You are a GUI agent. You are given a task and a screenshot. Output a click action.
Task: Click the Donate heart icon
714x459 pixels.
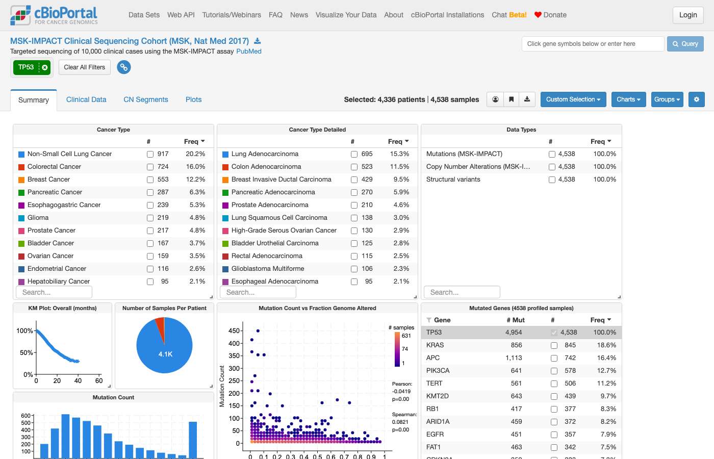[538, 15]
